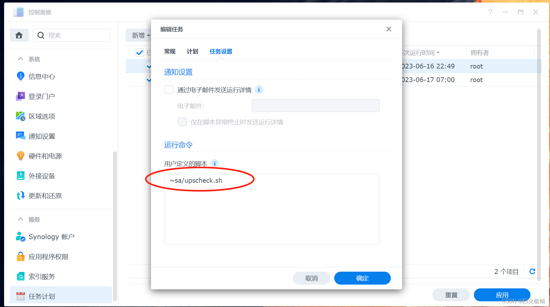This screenshot has width=550, height=307.
Task: Click the 运行命令 section heading
Action: coord(178,145)
